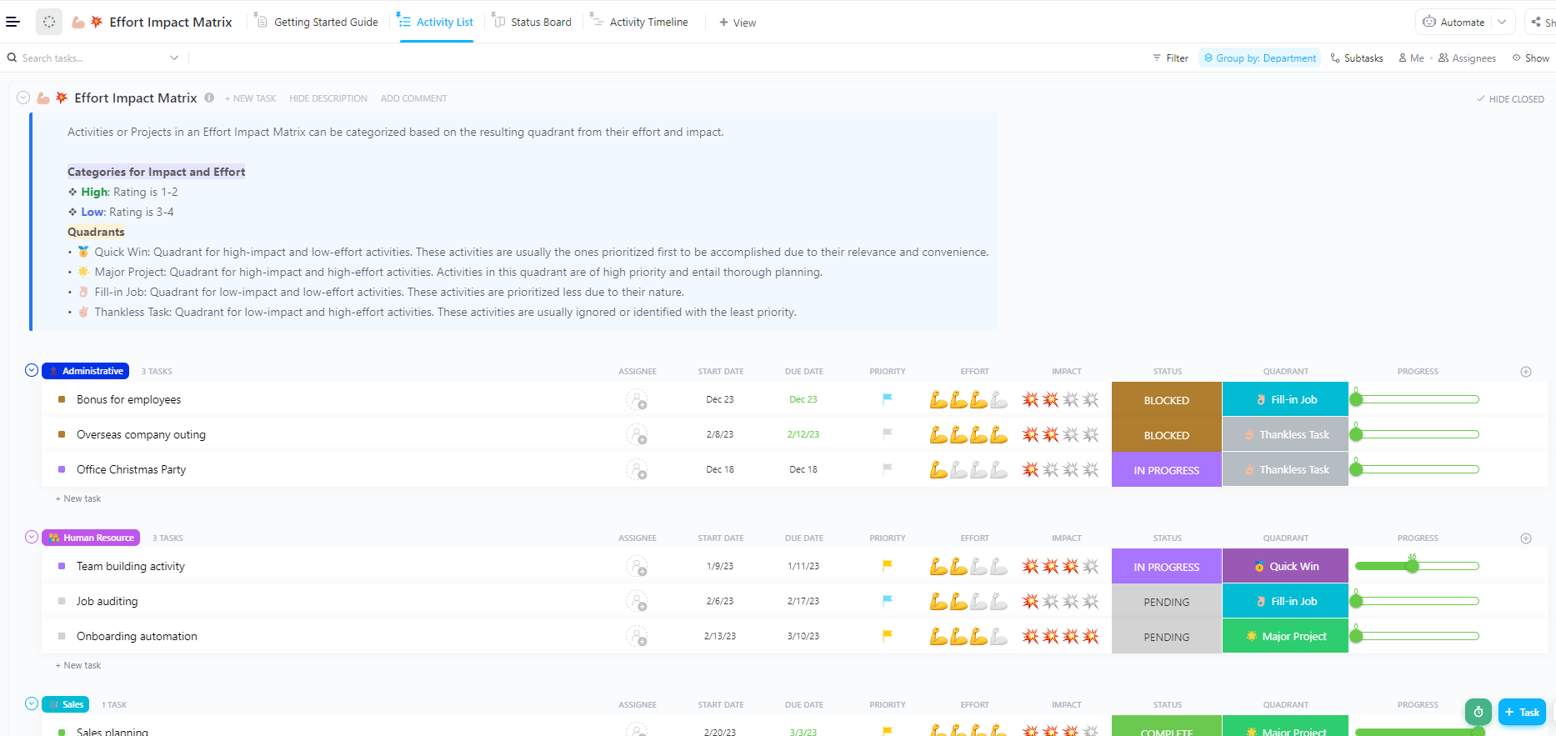
Task: Adjust progress slider for Team building activity
Action: pyautogui.click(x=1412, y=567)
